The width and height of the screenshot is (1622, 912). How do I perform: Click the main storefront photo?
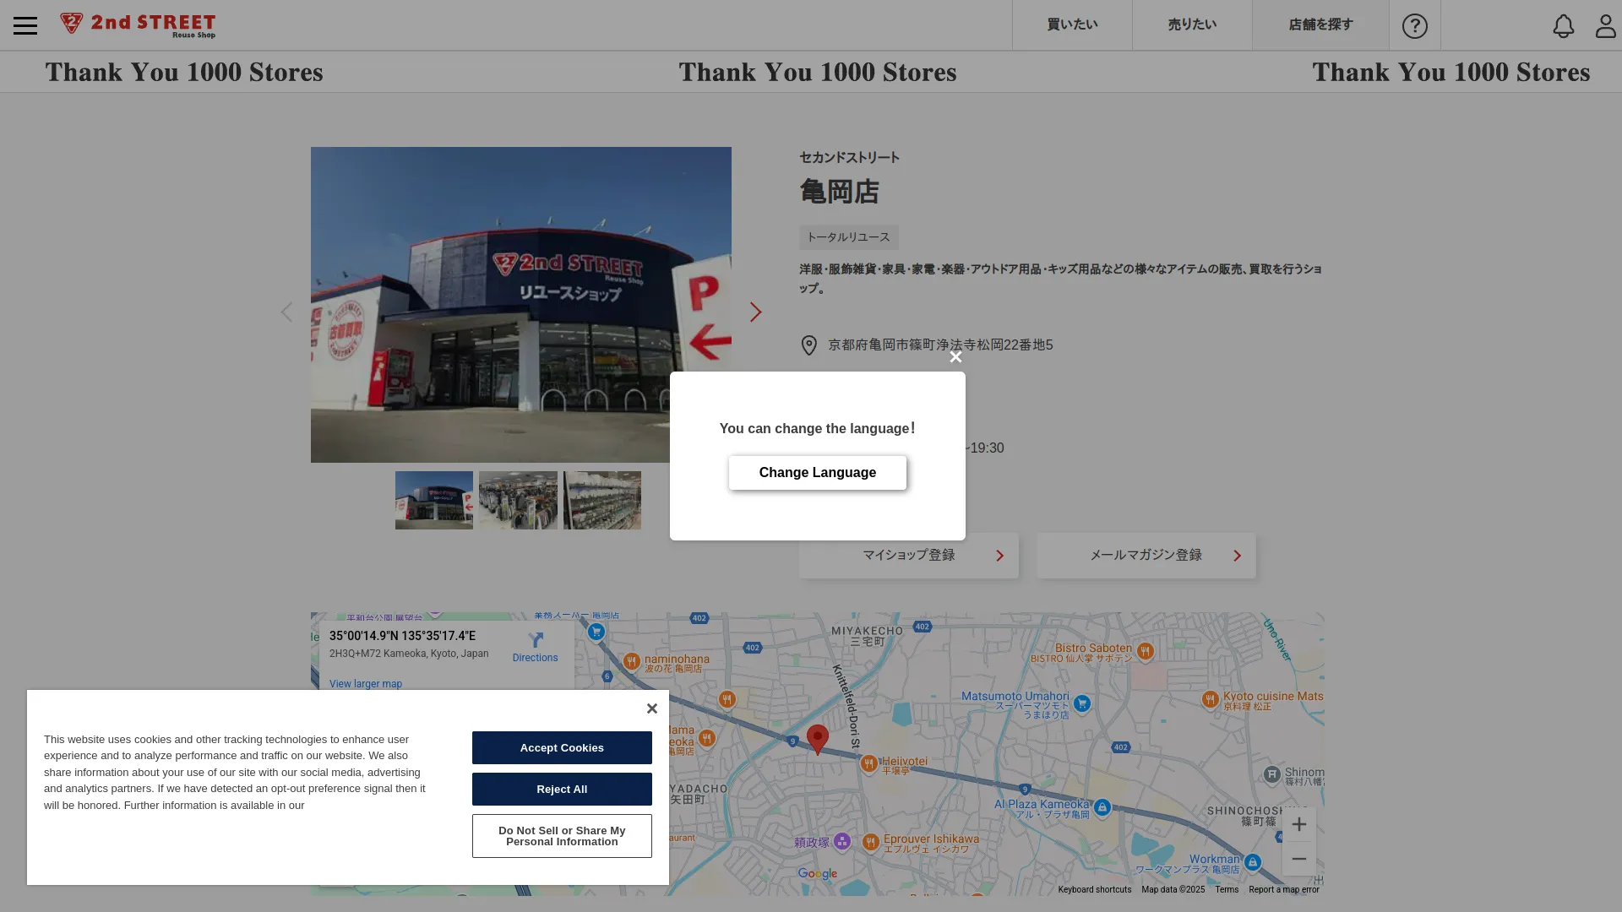[x=521, y=305]
